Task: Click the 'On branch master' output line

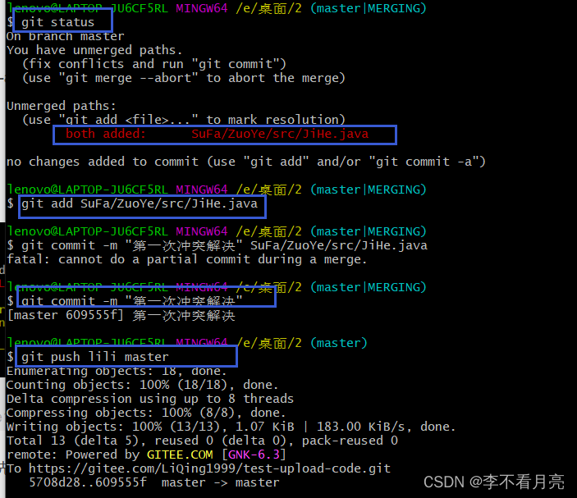Action: 66,36
